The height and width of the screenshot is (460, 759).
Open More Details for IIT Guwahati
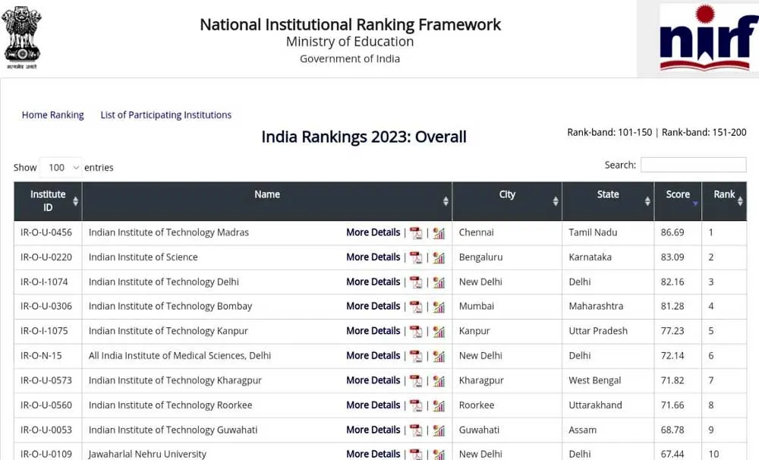[373, 430]
